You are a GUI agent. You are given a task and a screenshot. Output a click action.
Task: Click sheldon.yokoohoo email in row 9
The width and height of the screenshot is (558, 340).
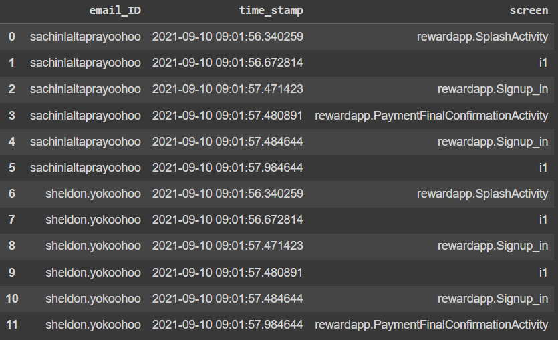click(94, 273)
